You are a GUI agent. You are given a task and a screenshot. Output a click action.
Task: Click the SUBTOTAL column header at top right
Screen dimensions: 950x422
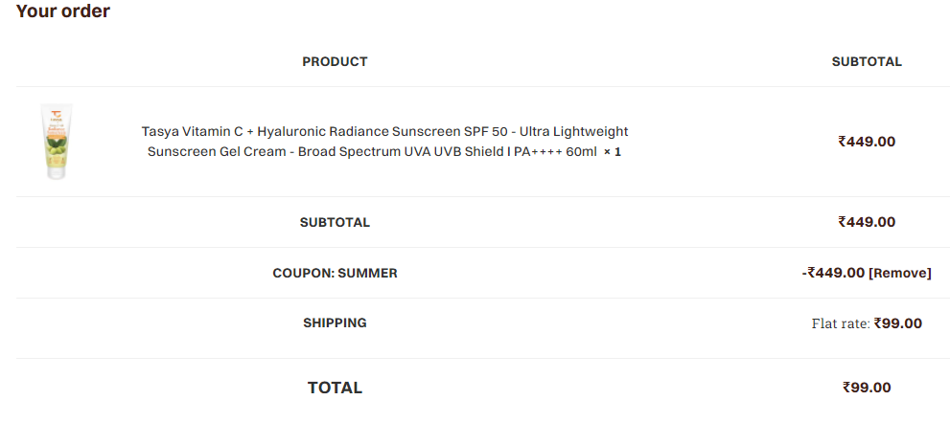point(867,61)
